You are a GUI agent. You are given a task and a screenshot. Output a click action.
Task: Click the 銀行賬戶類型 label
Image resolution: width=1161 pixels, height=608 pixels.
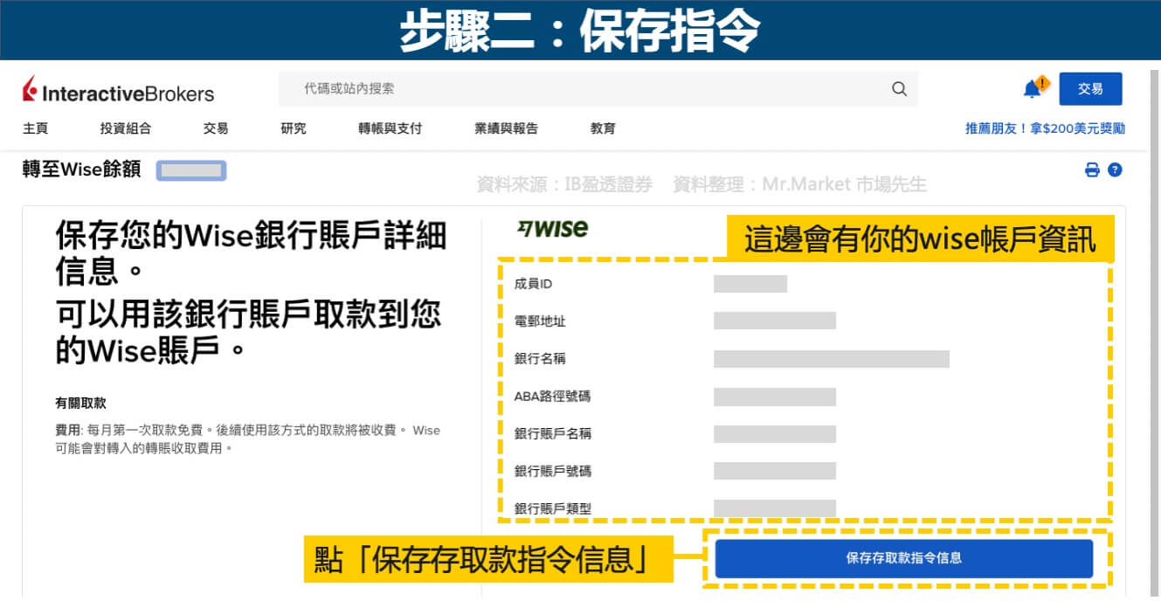point(553,508)
